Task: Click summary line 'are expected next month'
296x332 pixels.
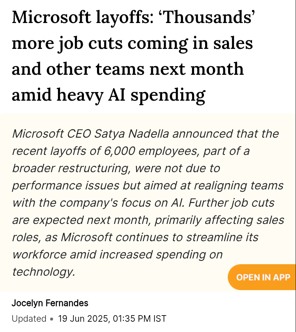Action: pyautogui.click(x=148, y=220)
